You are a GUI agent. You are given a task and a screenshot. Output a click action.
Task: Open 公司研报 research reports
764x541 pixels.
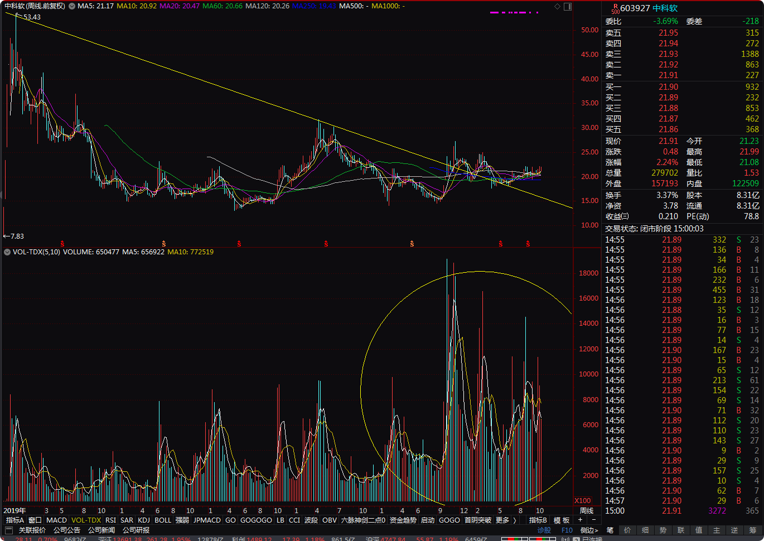pyautogui.click(x=136, y=530)
